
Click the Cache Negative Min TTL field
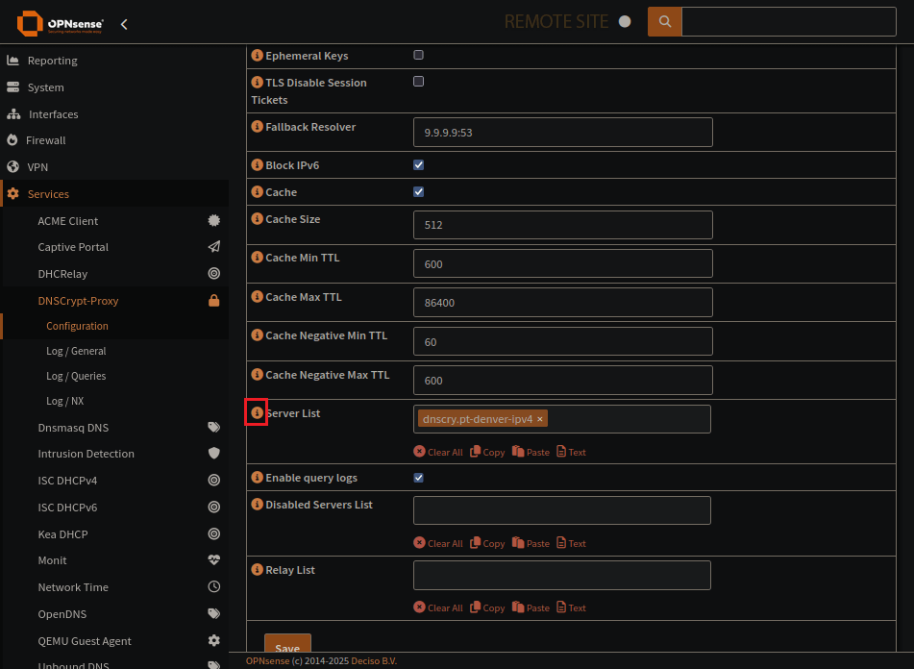tap(563, 341)
